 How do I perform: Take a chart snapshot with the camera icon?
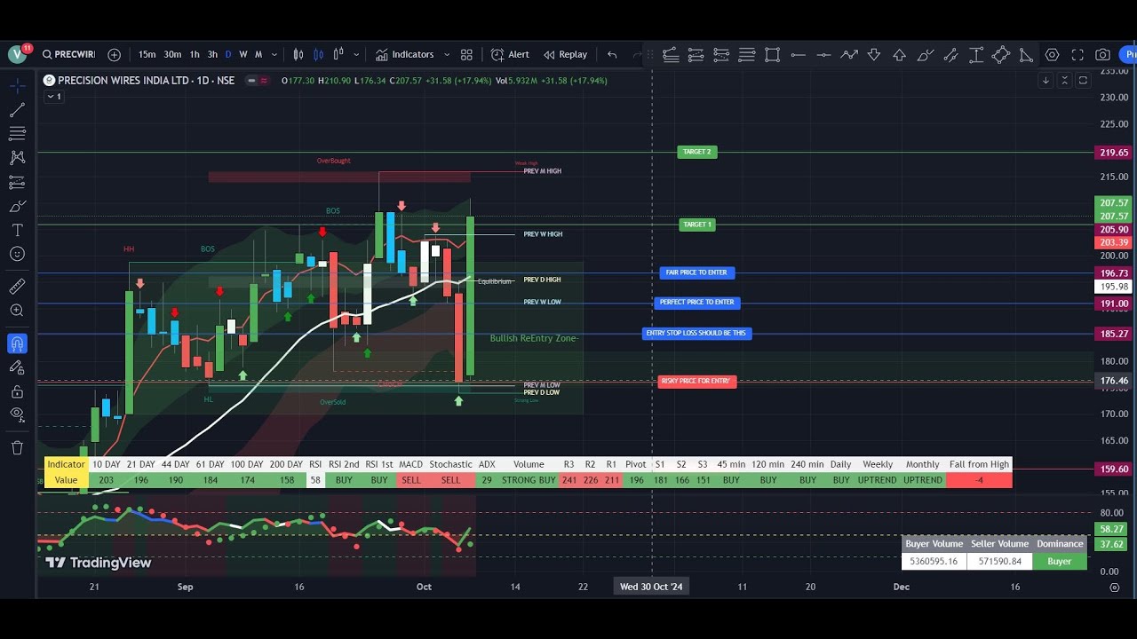click(1102, 54)
